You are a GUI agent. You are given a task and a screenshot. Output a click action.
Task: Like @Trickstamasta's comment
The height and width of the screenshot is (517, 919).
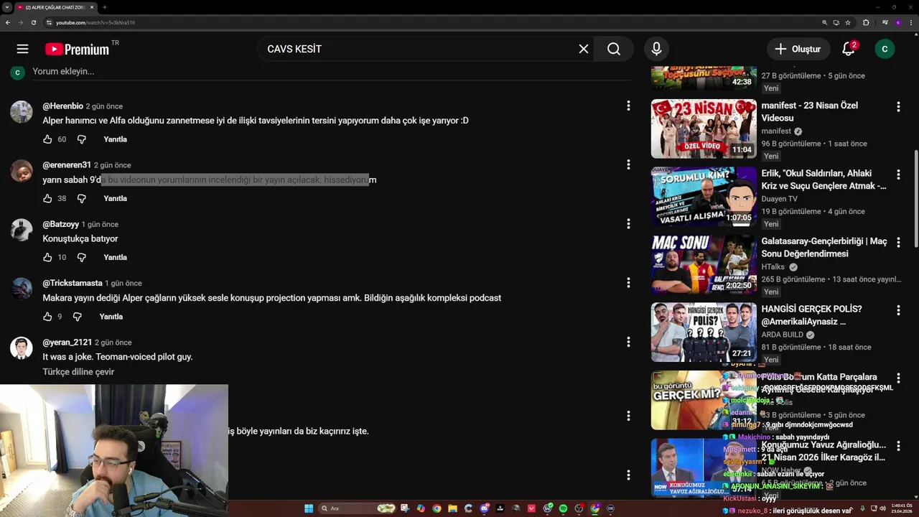[47, 317]
